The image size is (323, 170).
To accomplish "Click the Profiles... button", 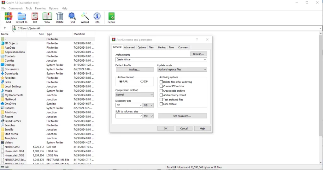I will coord(134,70).
